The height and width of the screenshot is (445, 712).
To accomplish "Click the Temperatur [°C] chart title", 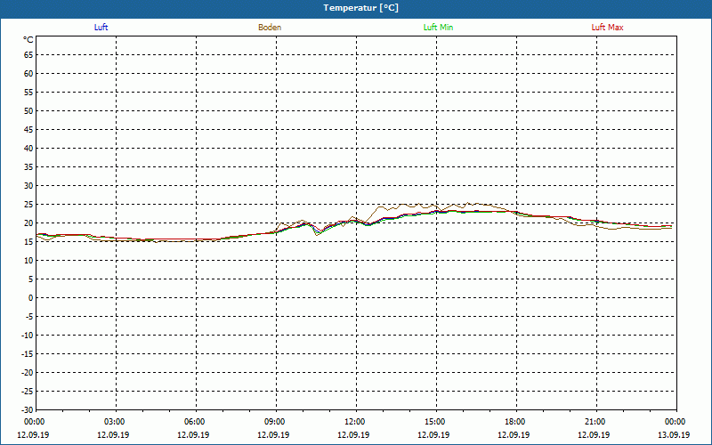I will pos(361,8).
